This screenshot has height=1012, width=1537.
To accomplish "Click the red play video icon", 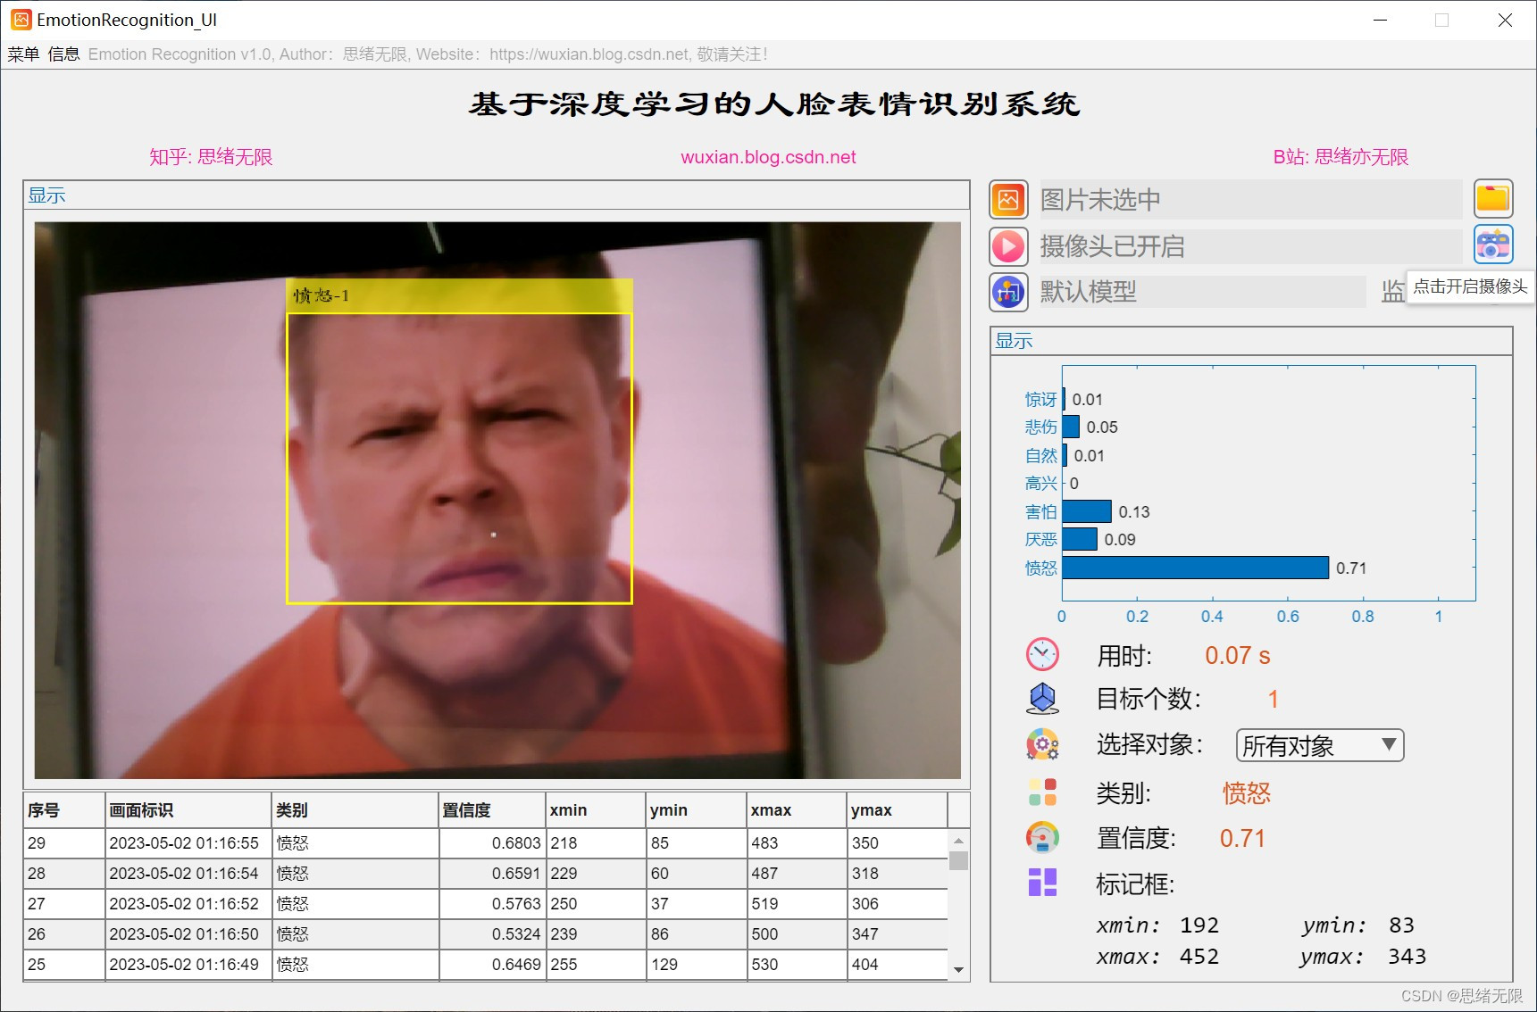I will pos(1008,245).
